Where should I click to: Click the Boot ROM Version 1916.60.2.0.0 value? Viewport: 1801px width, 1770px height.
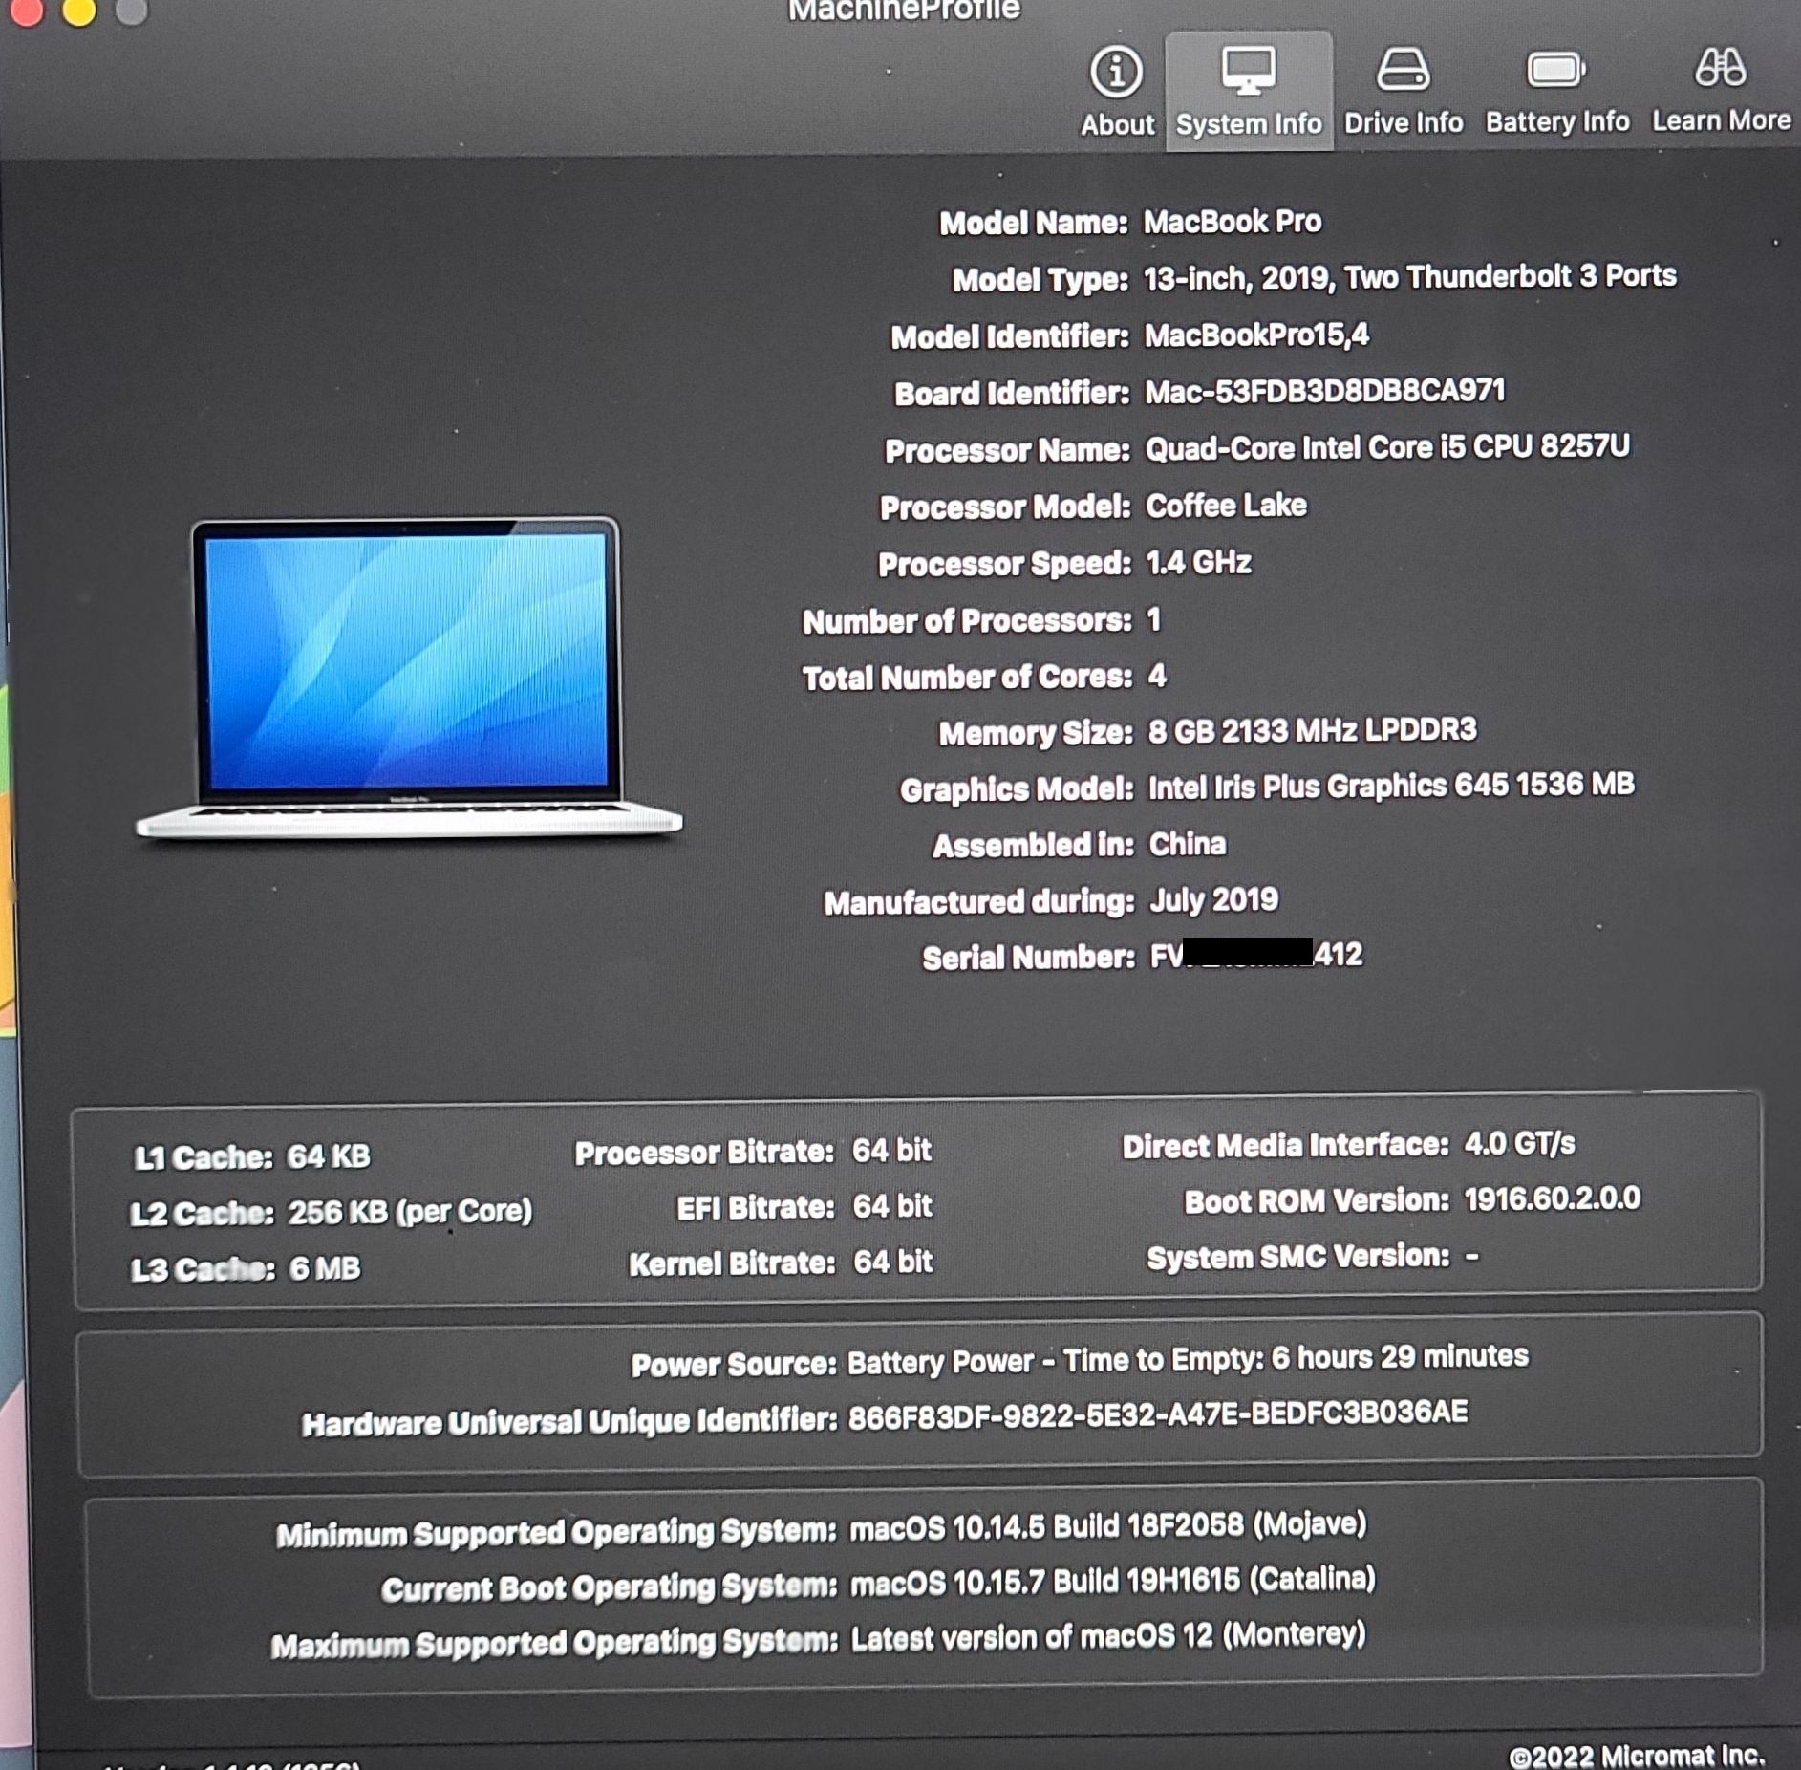1552,1198
